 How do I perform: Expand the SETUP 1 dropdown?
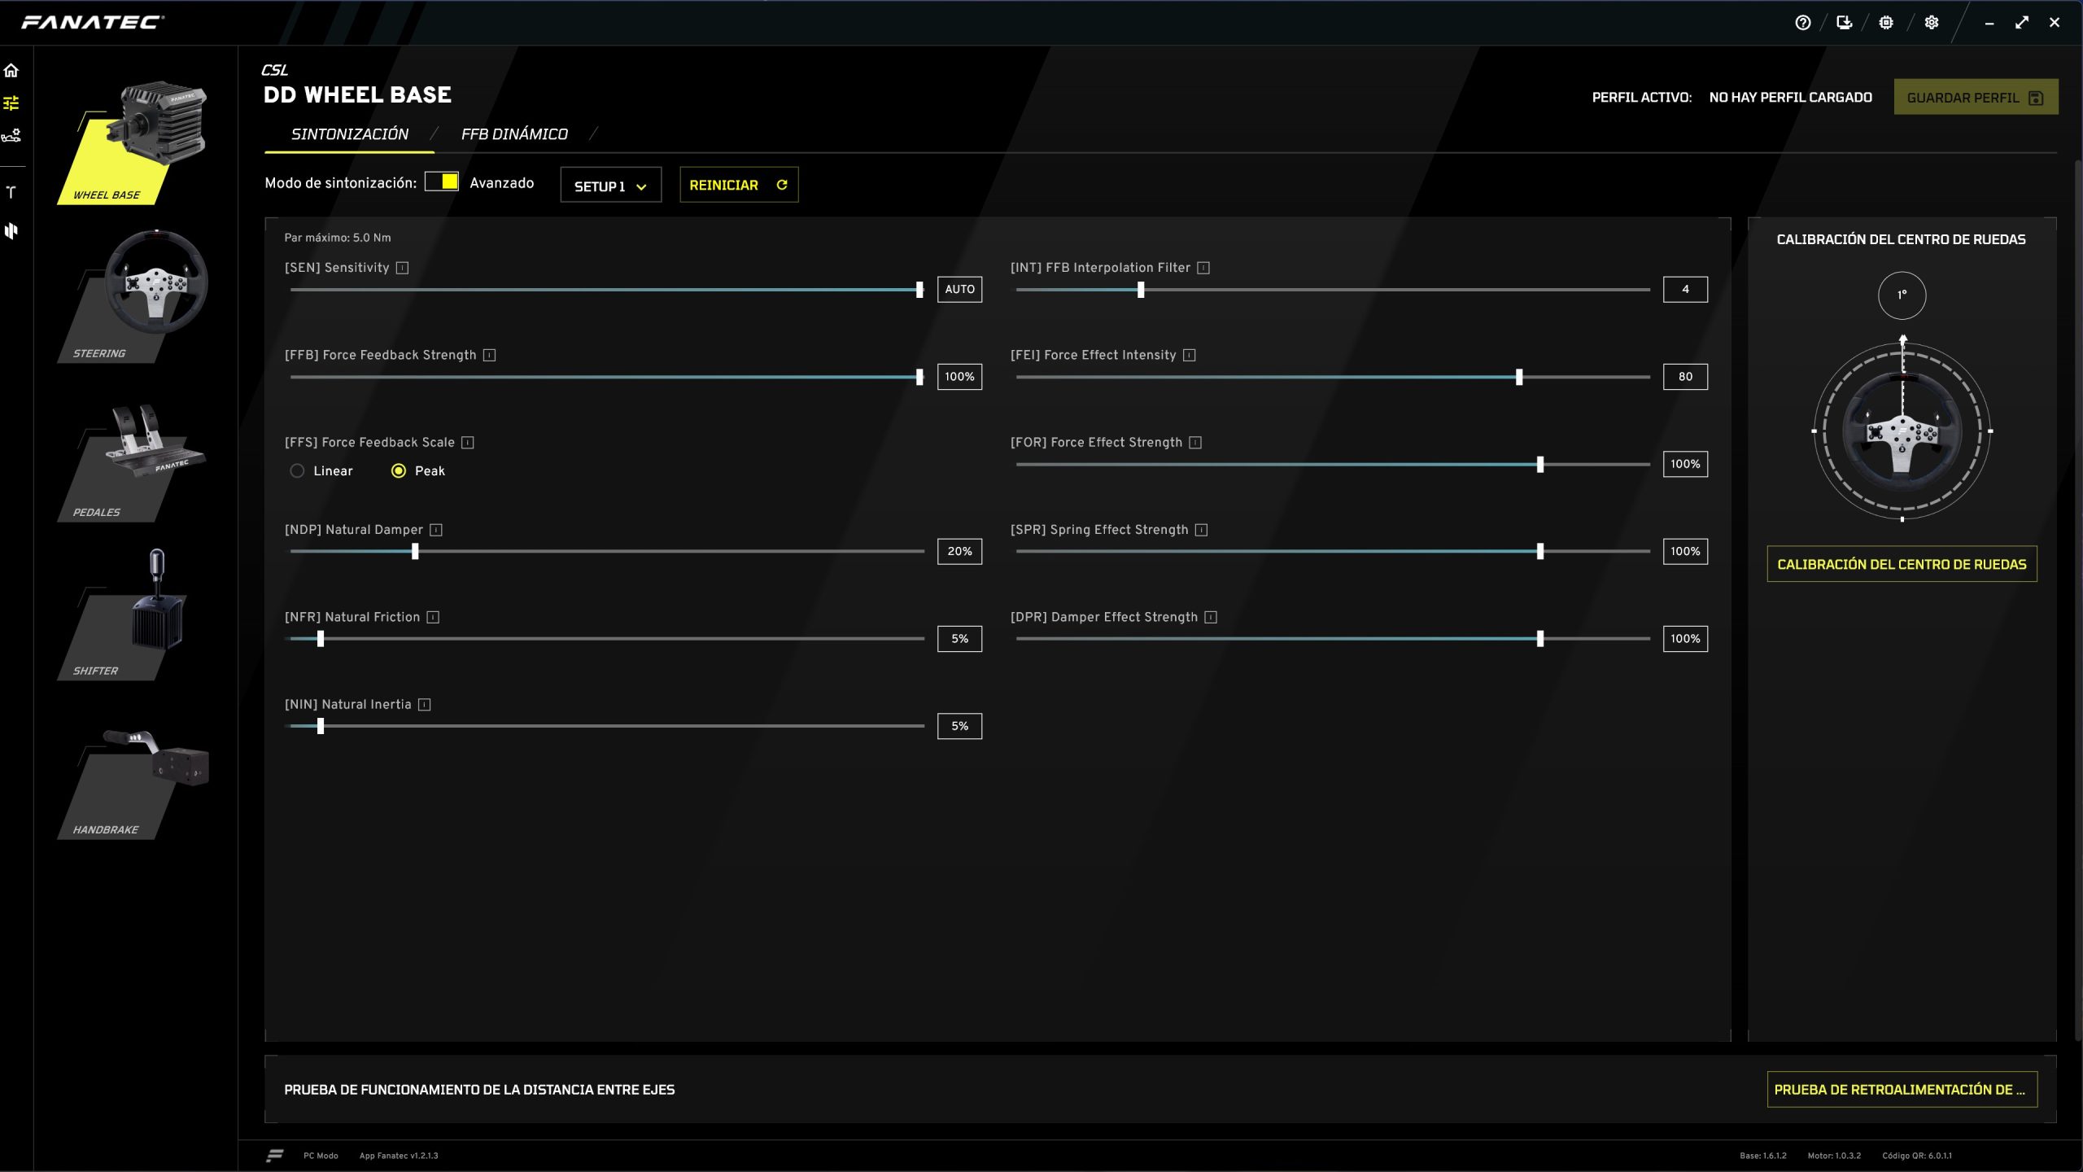click(610, 186)
